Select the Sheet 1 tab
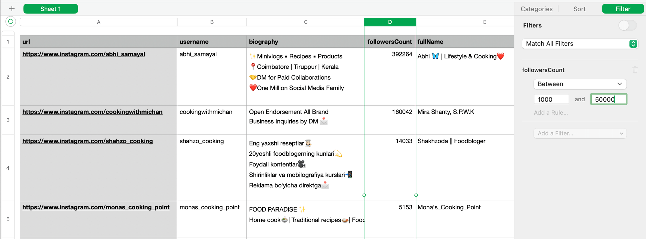 pyautogui.click(x=50, y=9)
